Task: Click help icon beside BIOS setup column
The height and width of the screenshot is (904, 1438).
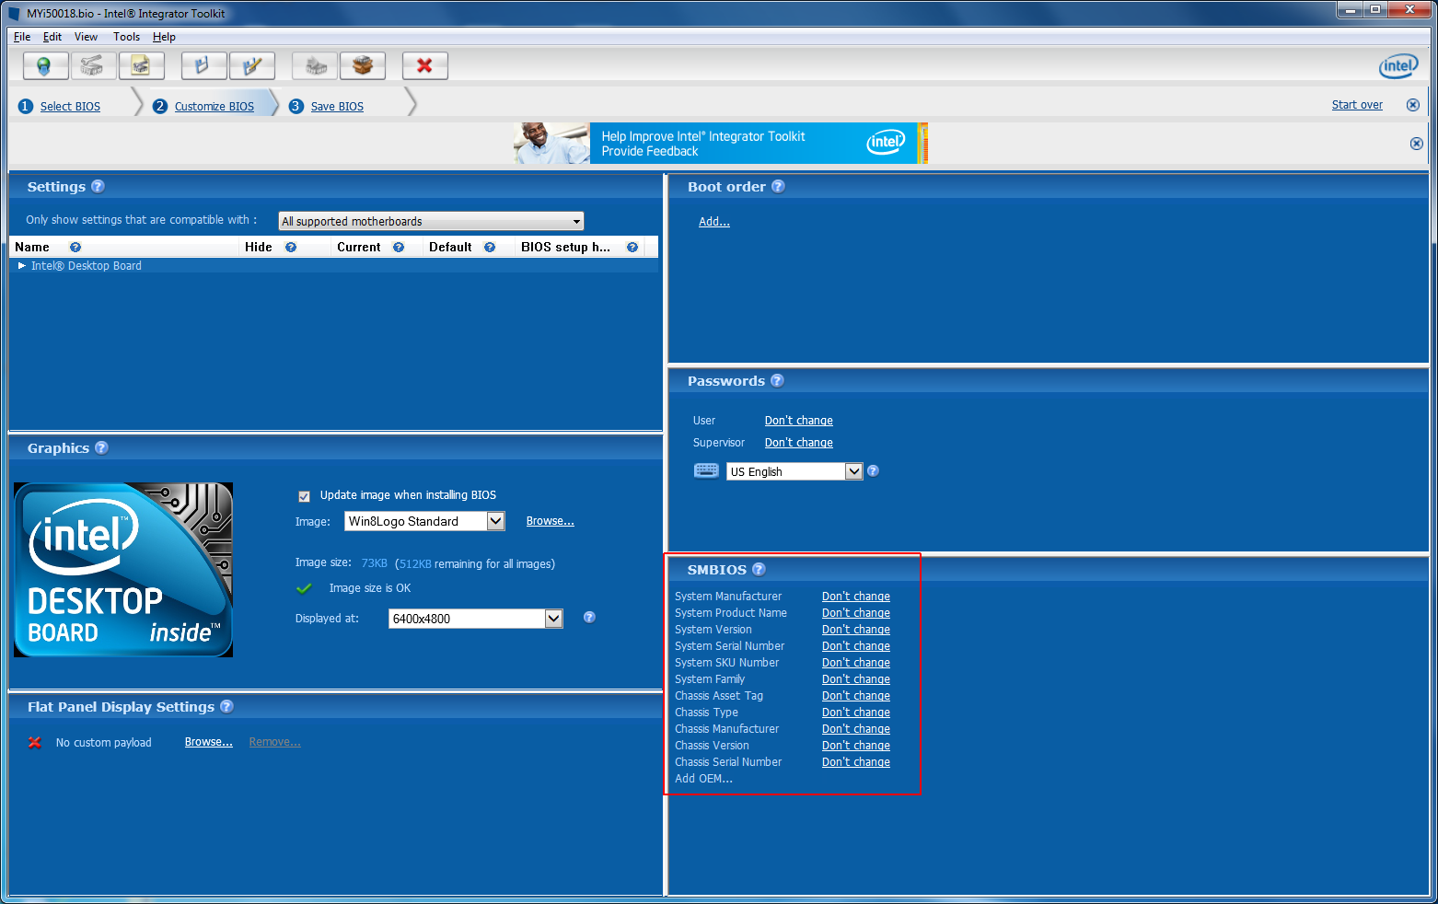Action: pyautogui.click(x=632, y=247)
